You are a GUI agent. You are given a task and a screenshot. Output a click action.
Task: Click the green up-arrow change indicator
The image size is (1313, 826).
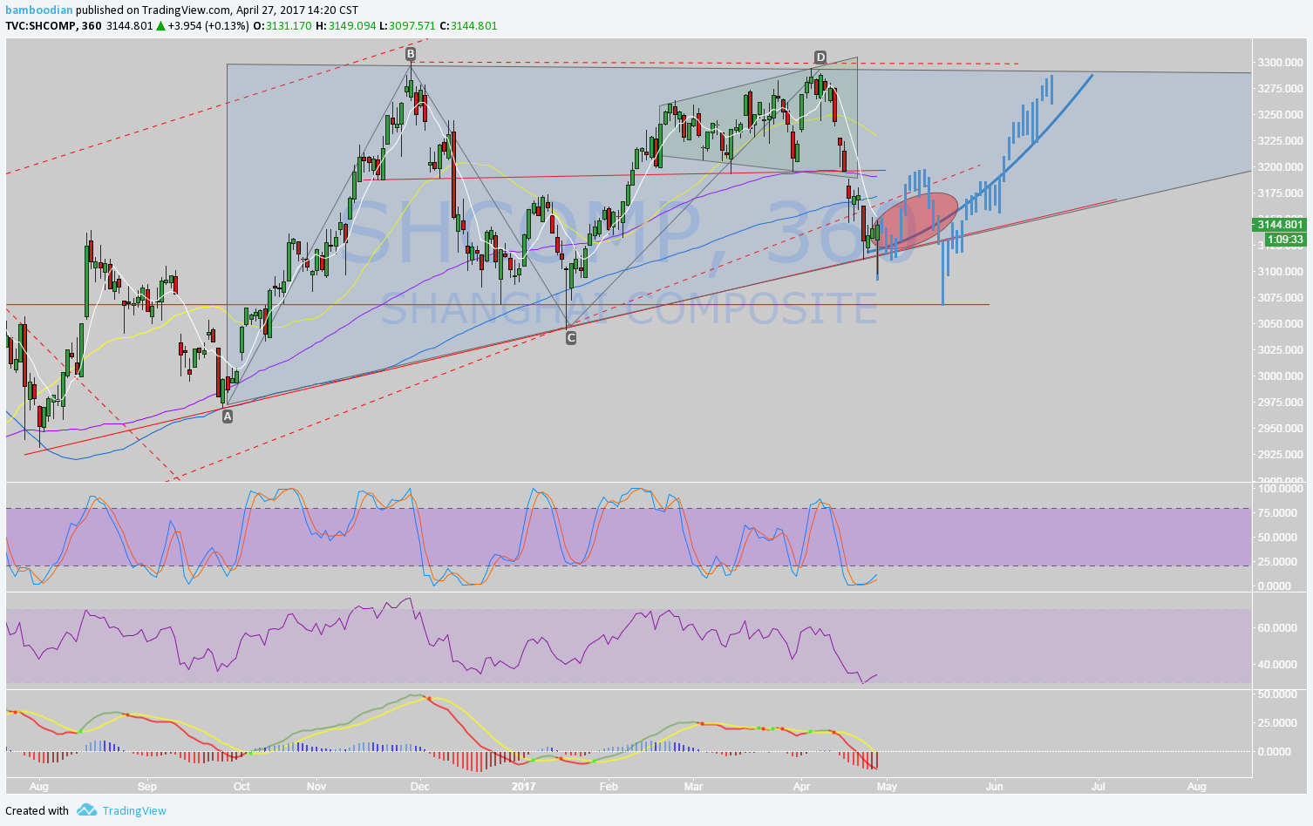click(x=160, y=26)
